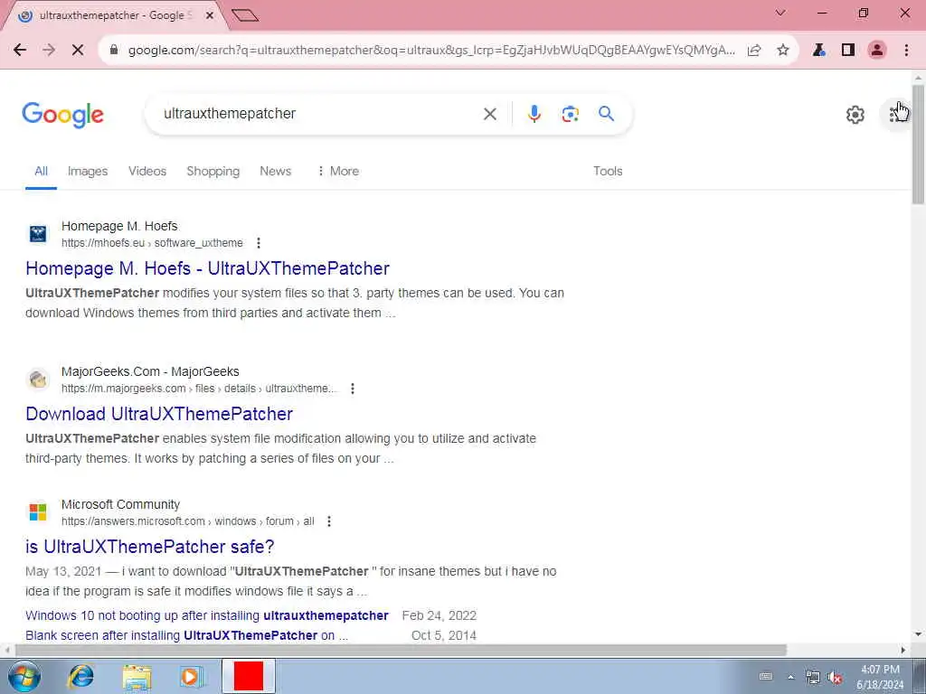Image resolution: width=926 pixels, height=694 pixels.
Task: Open 'Windows 10 not booting up' sublink
Action: coord(207,615)
